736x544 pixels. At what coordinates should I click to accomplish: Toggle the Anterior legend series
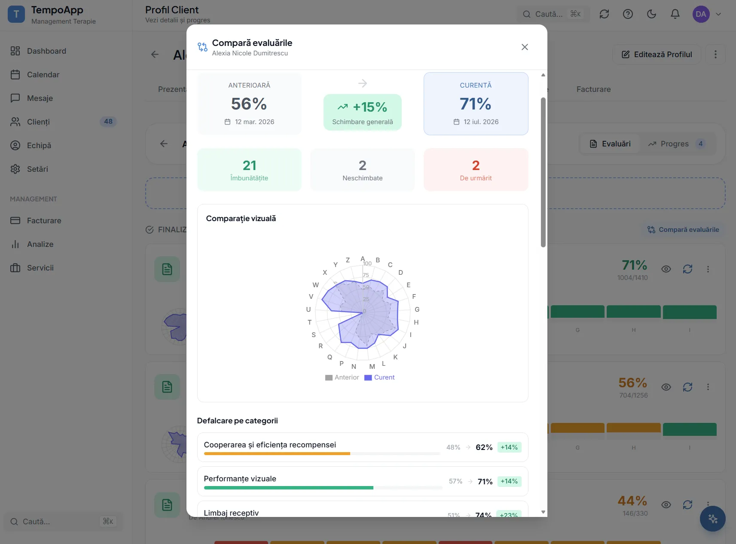pyautogui.click(x=342, y=377)
